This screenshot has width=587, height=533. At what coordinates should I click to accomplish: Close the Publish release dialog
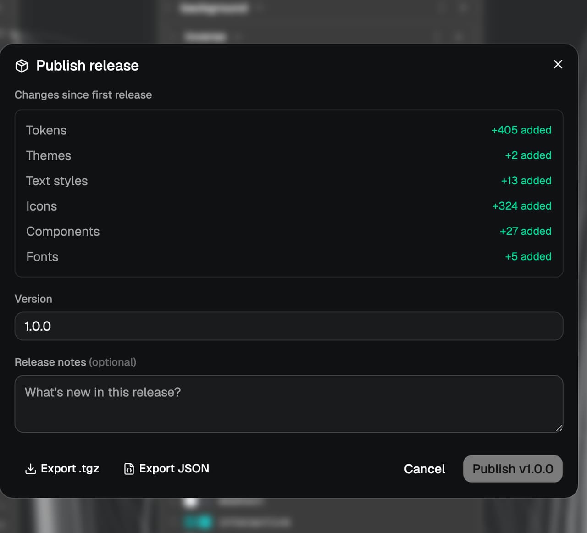[x=558, y=64]
